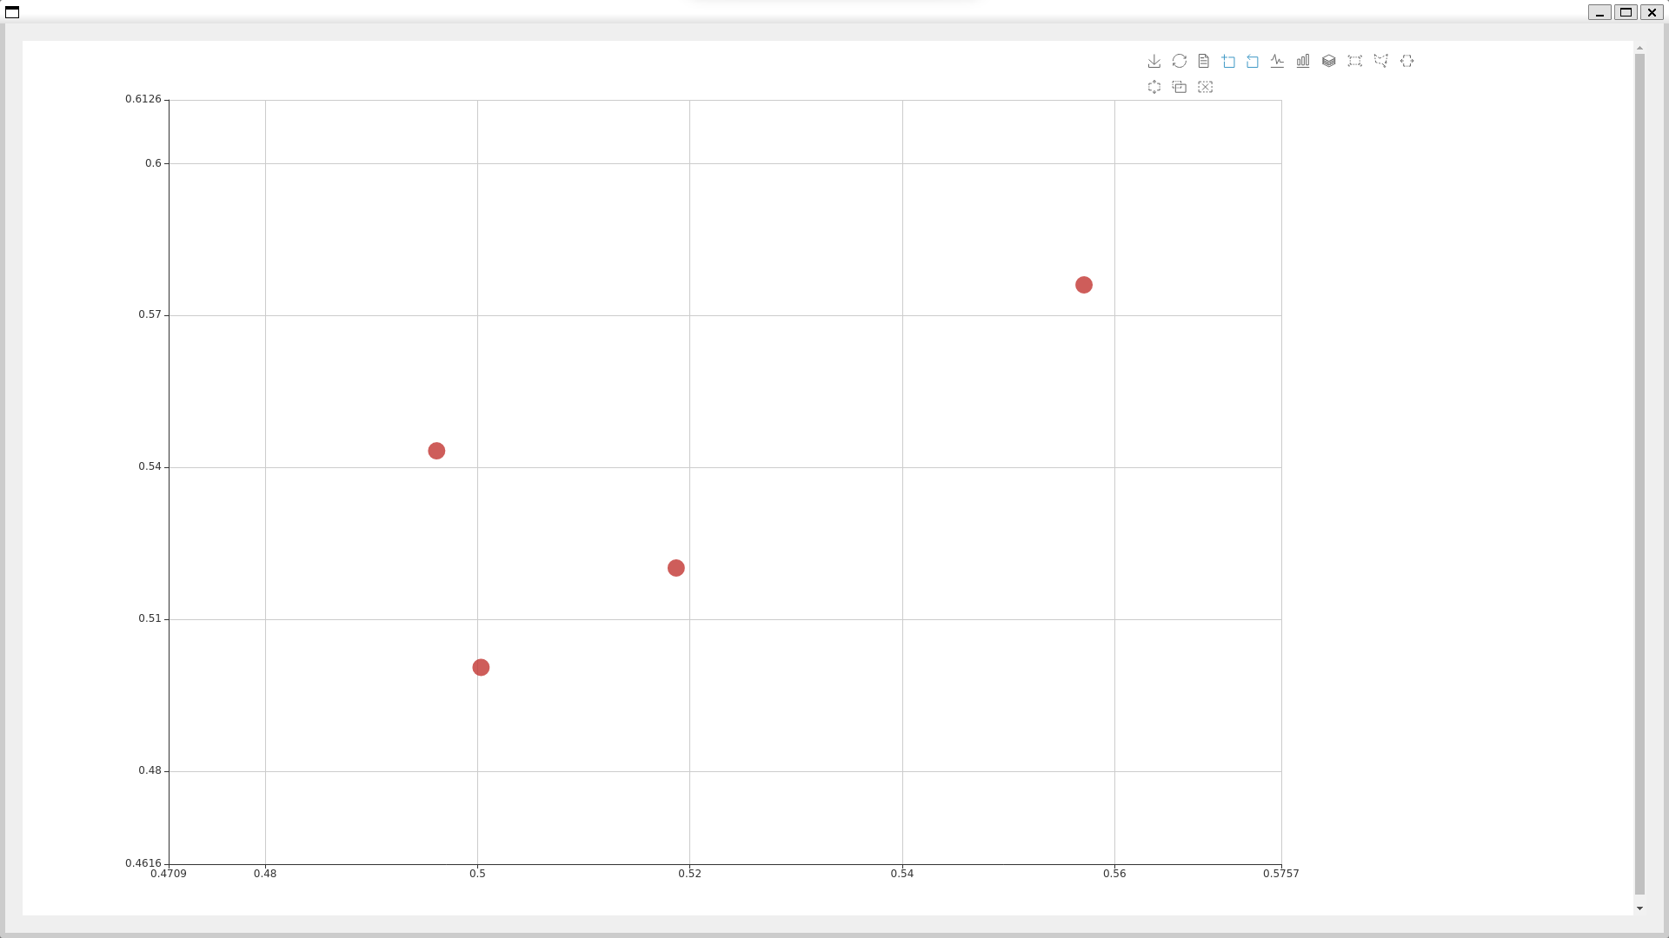Click the save-as-image download icon

1154,61
